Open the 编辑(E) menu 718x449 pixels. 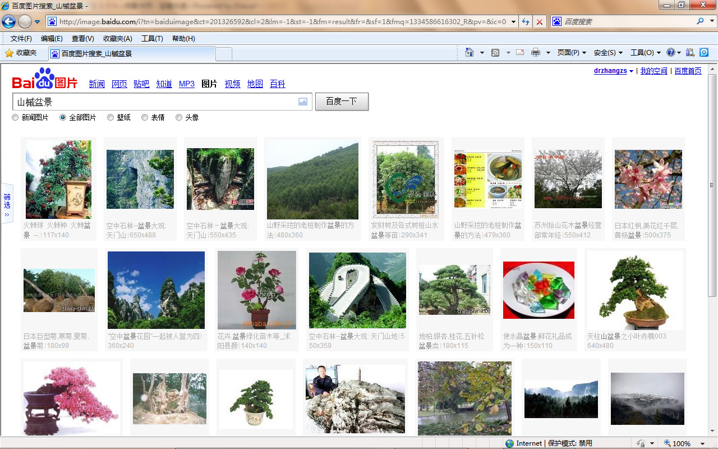point(52,39)
